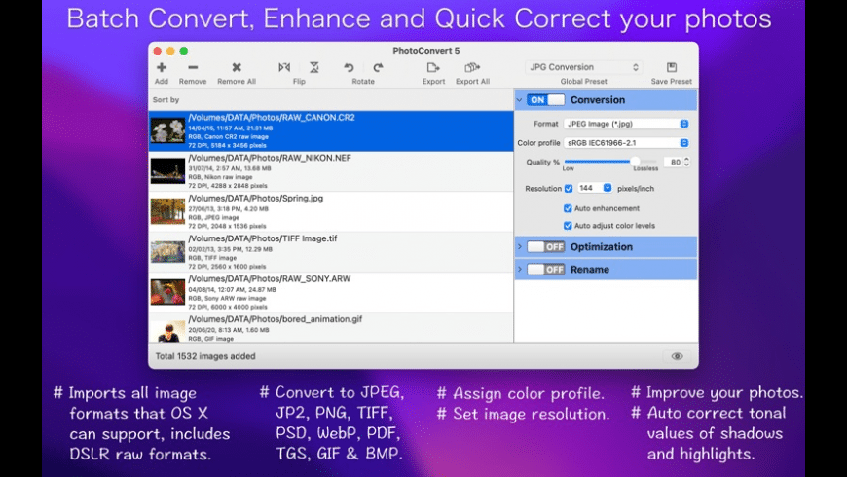847x477 pixels.
Task: Collapse the Conversion section chevron
Action: coord(520,100)
